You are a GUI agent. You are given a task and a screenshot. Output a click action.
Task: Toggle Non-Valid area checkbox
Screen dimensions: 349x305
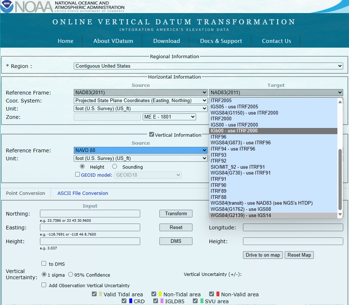pyautogui.click(x=211, y=294)
